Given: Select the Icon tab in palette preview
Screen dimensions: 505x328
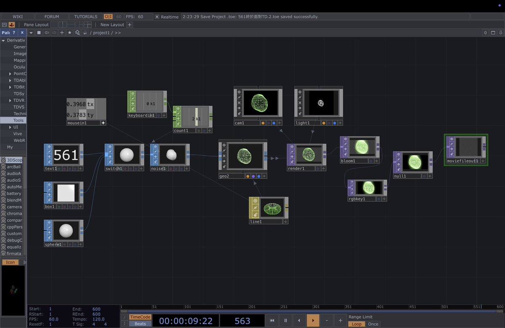Looking at the screenshot, I should [10, 262].
